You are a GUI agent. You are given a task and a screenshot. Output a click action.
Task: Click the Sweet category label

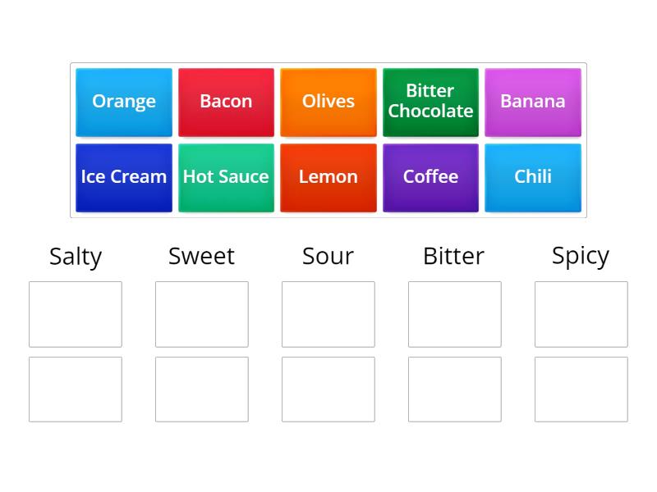(202, 256)
